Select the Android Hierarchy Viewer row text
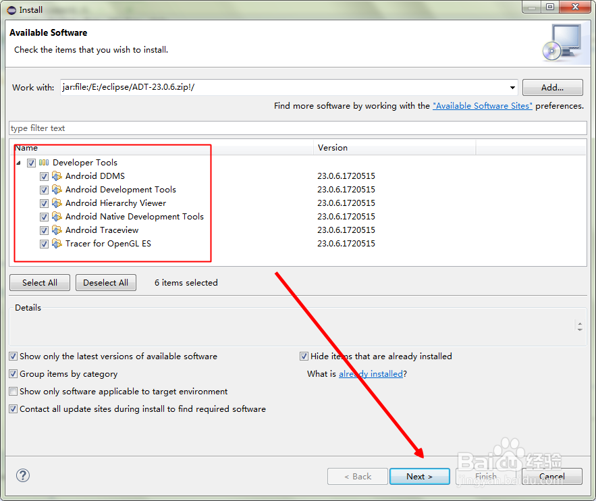 click(115, 203)
